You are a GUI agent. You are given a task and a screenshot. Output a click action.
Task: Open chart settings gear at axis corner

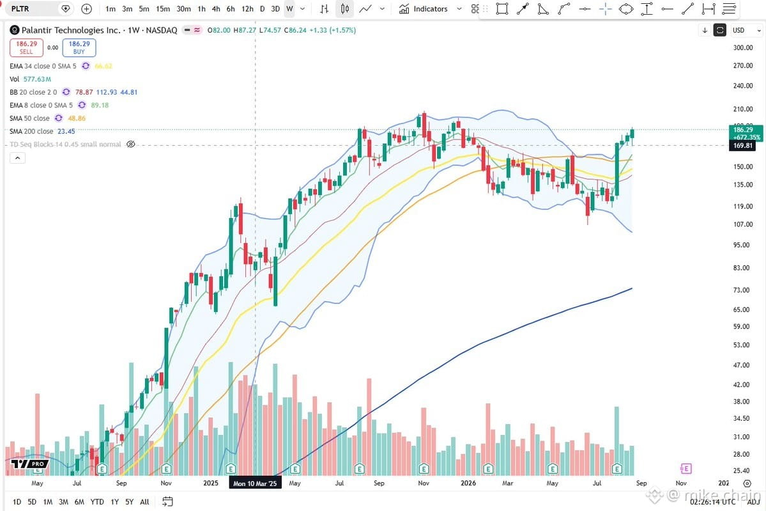coord(747,483)
